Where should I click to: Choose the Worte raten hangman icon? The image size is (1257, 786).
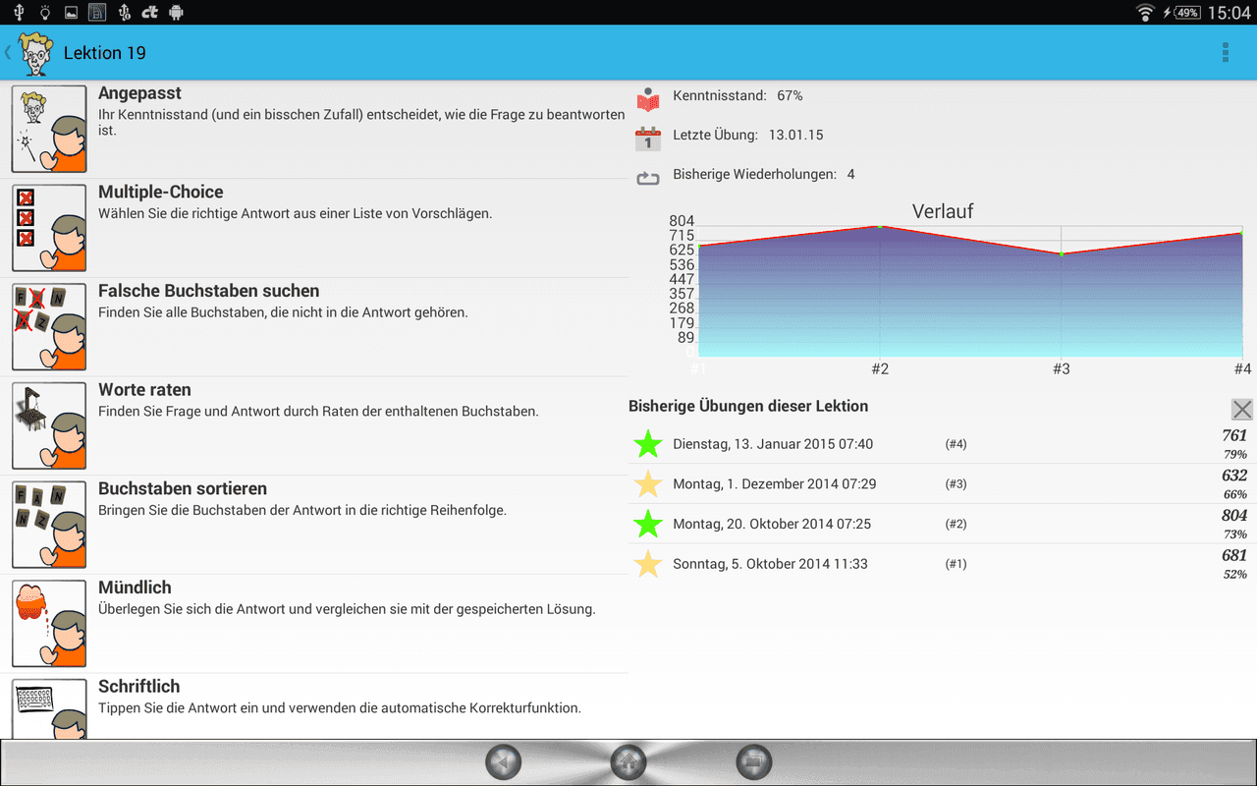pos(49,426)
